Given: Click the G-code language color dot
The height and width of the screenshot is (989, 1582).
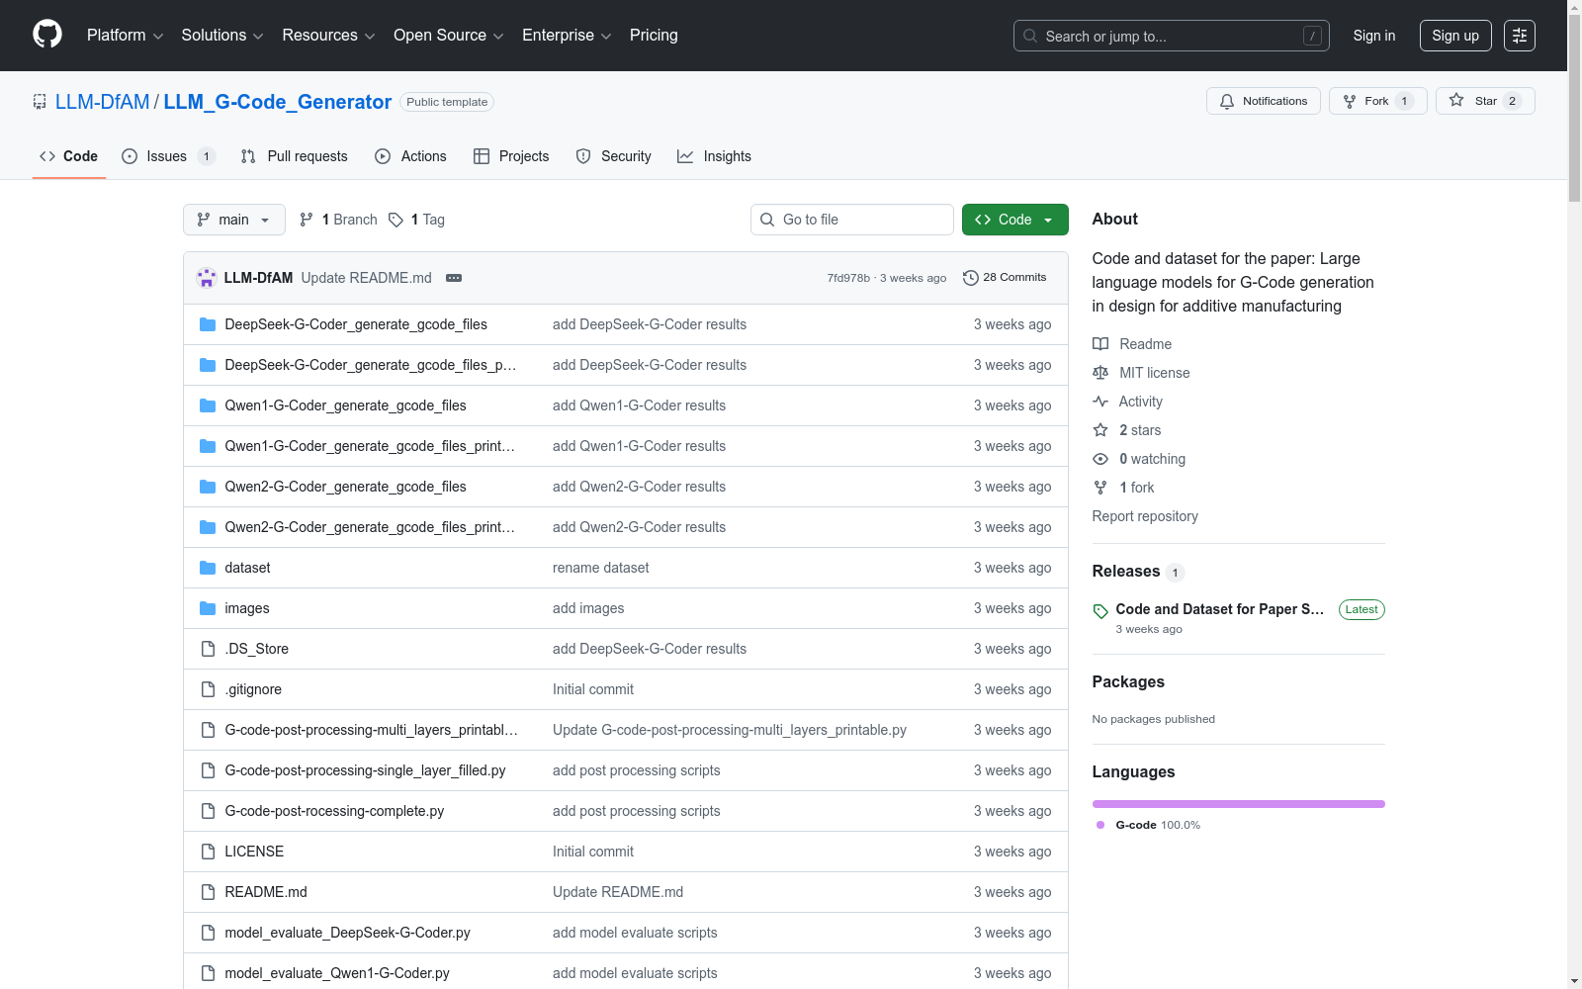Looking at the screenshot, I should [x=1100, y=825].
